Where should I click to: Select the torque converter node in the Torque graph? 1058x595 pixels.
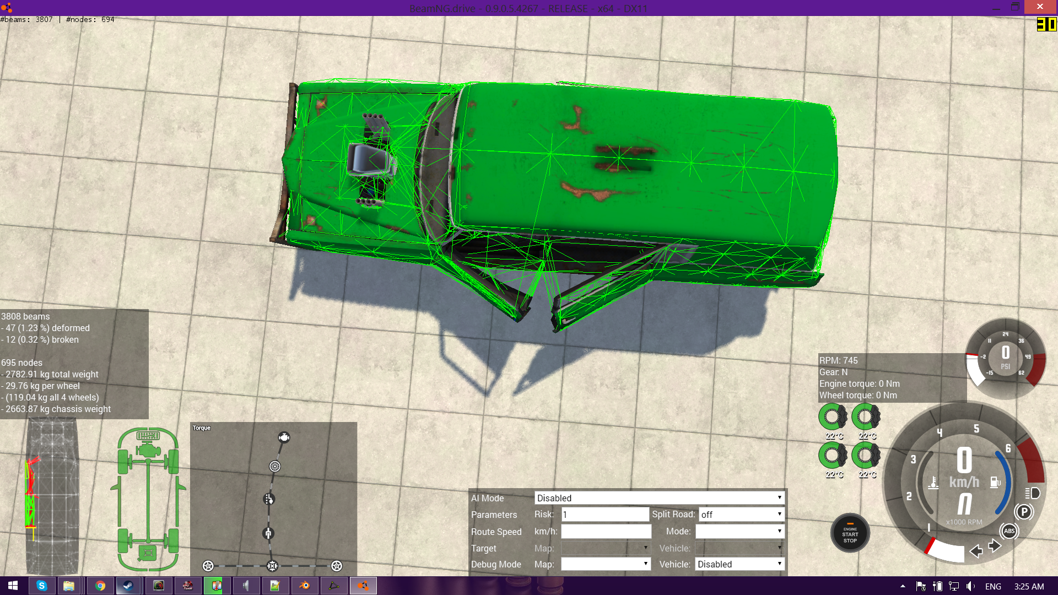click(275, 467)
